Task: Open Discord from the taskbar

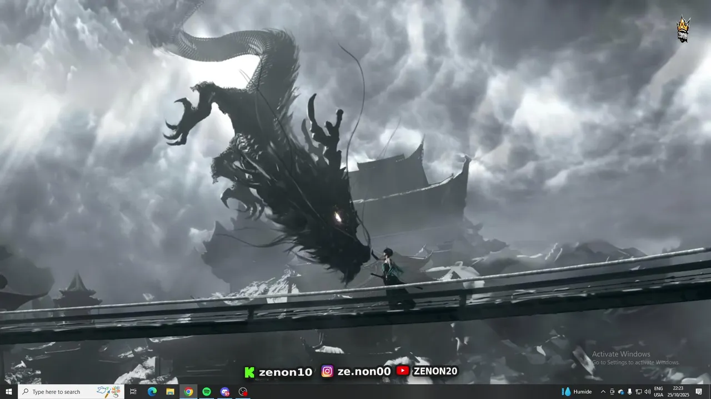Action: pyautogui.click(x=225, y=392)
